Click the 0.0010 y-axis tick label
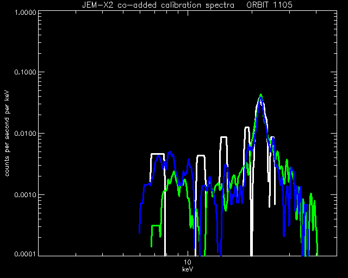 click(x=25, y=195)
